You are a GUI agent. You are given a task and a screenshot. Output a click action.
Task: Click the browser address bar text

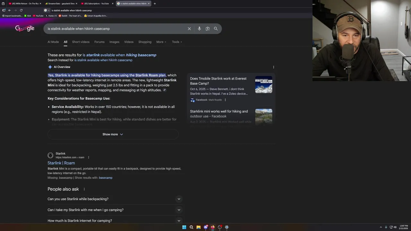click(72, 10)
